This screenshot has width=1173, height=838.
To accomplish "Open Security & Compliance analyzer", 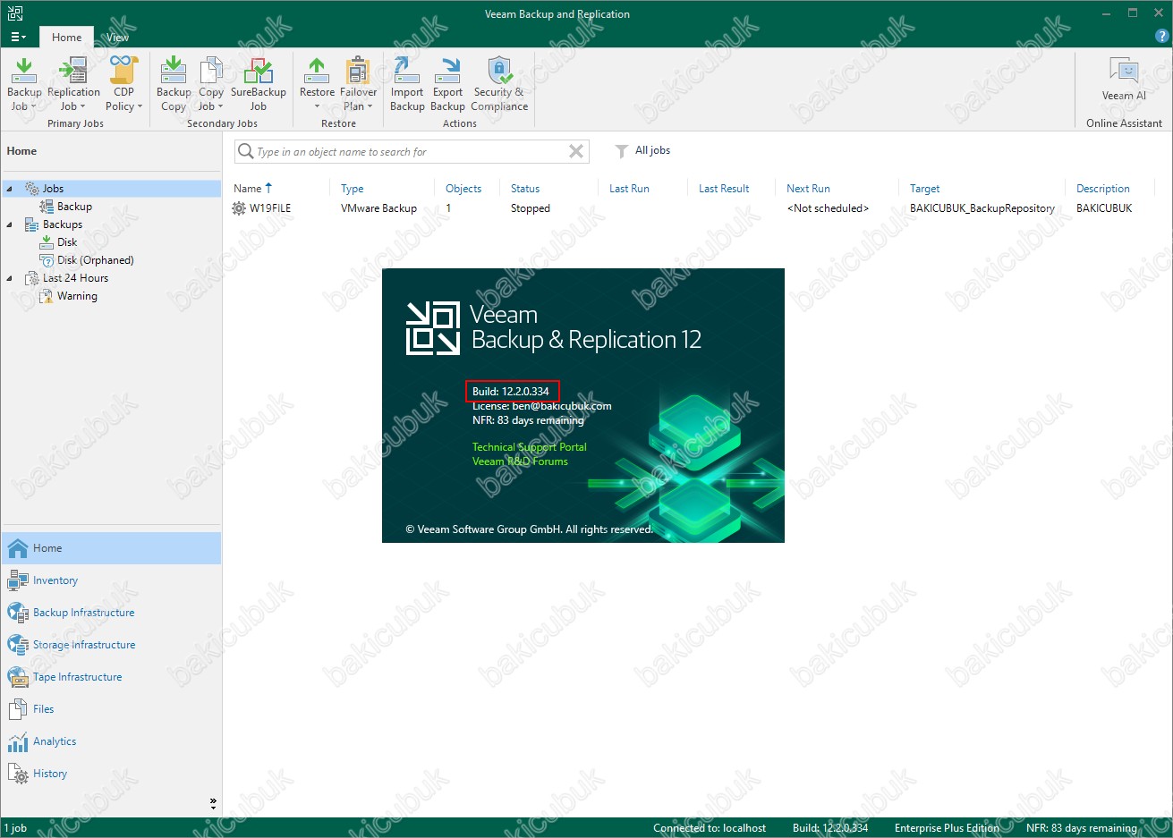I will coord(499,83).
